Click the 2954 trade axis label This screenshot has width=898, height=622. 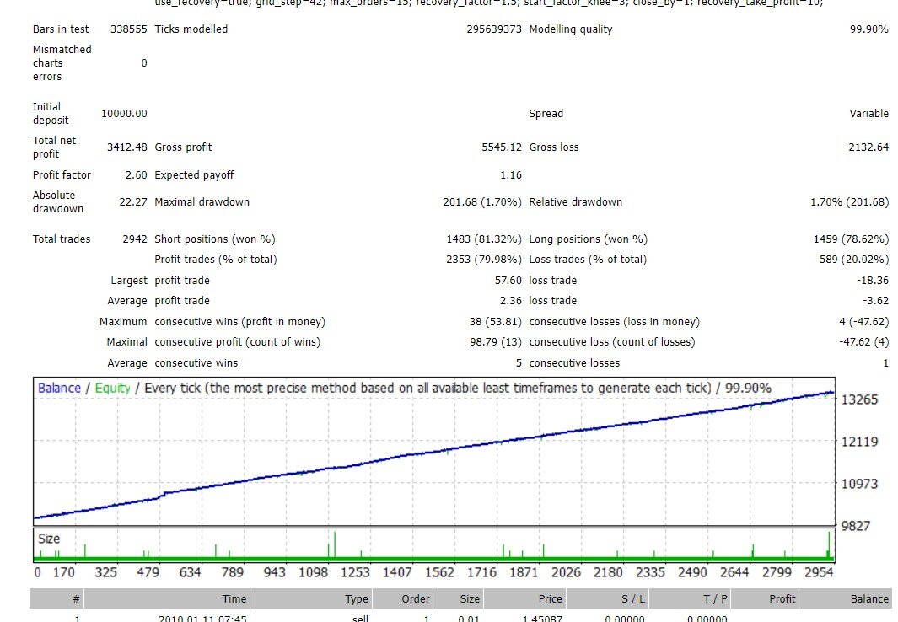(x=819, y=572)
